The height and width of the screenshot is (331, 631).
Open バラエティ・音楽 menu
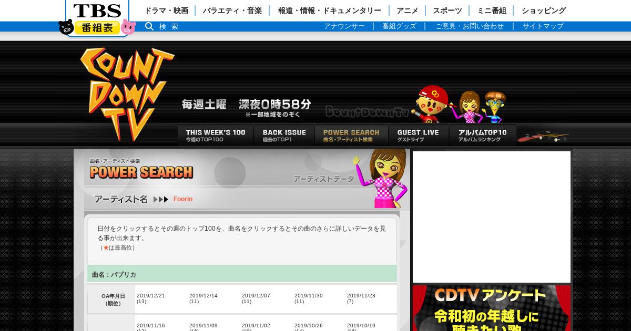232,11
